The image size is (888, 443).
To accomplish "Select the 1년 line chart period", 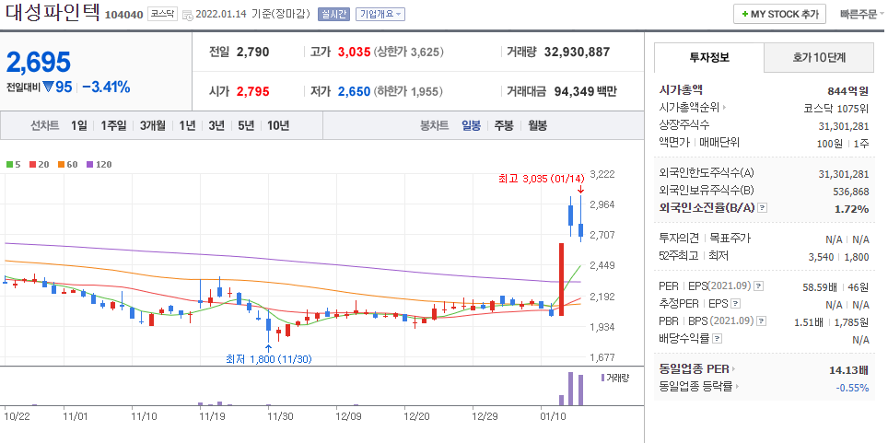I will tap(187, 126).
